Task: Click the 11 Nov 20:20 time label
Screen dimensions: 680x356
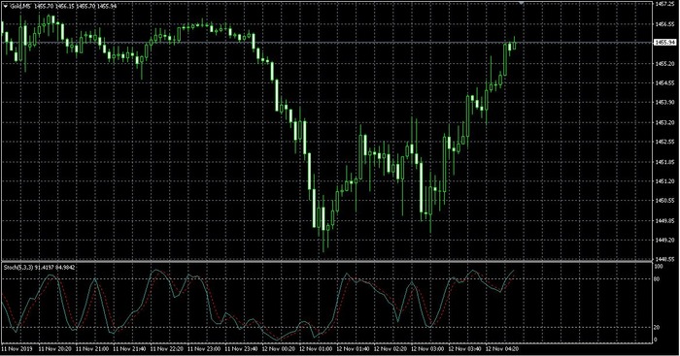Action: tap(54, 348)
